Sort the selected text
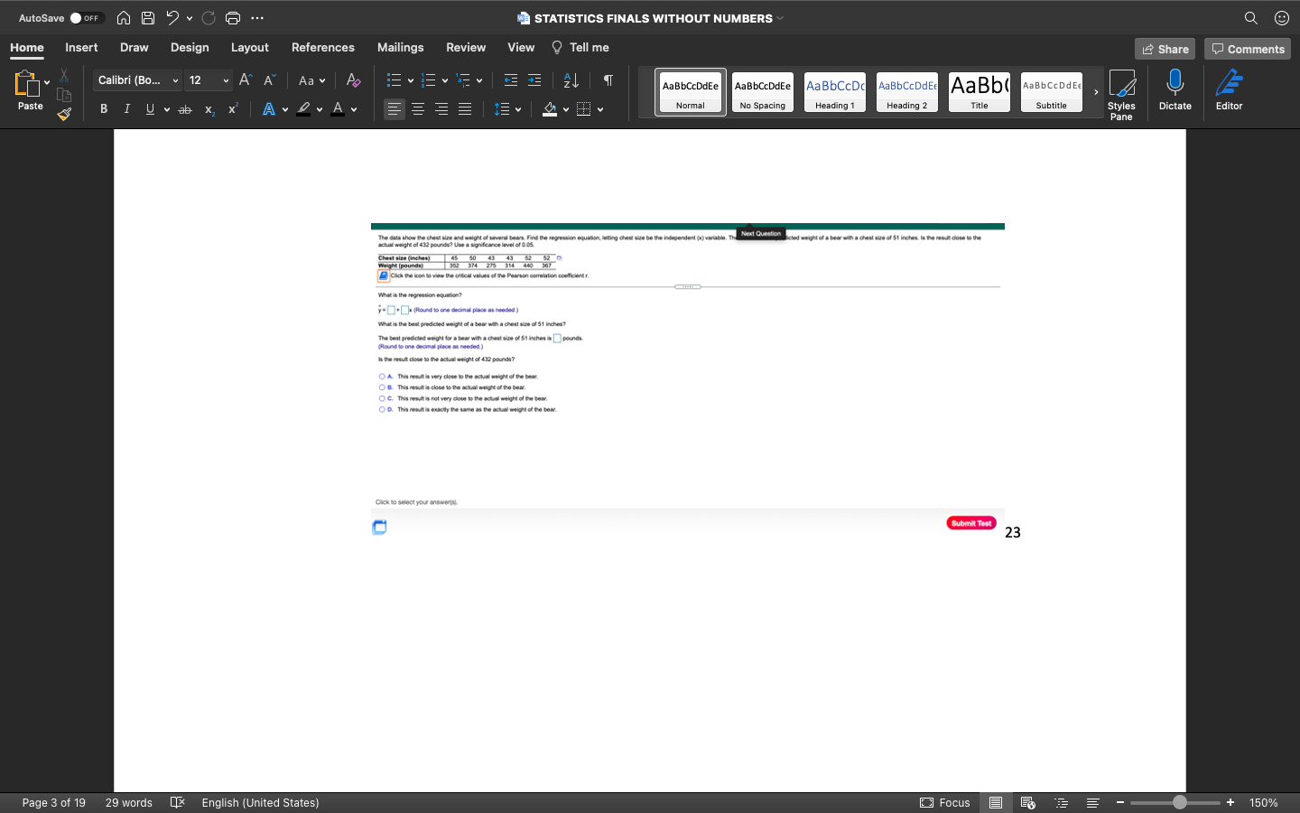 tap(570, 80)
